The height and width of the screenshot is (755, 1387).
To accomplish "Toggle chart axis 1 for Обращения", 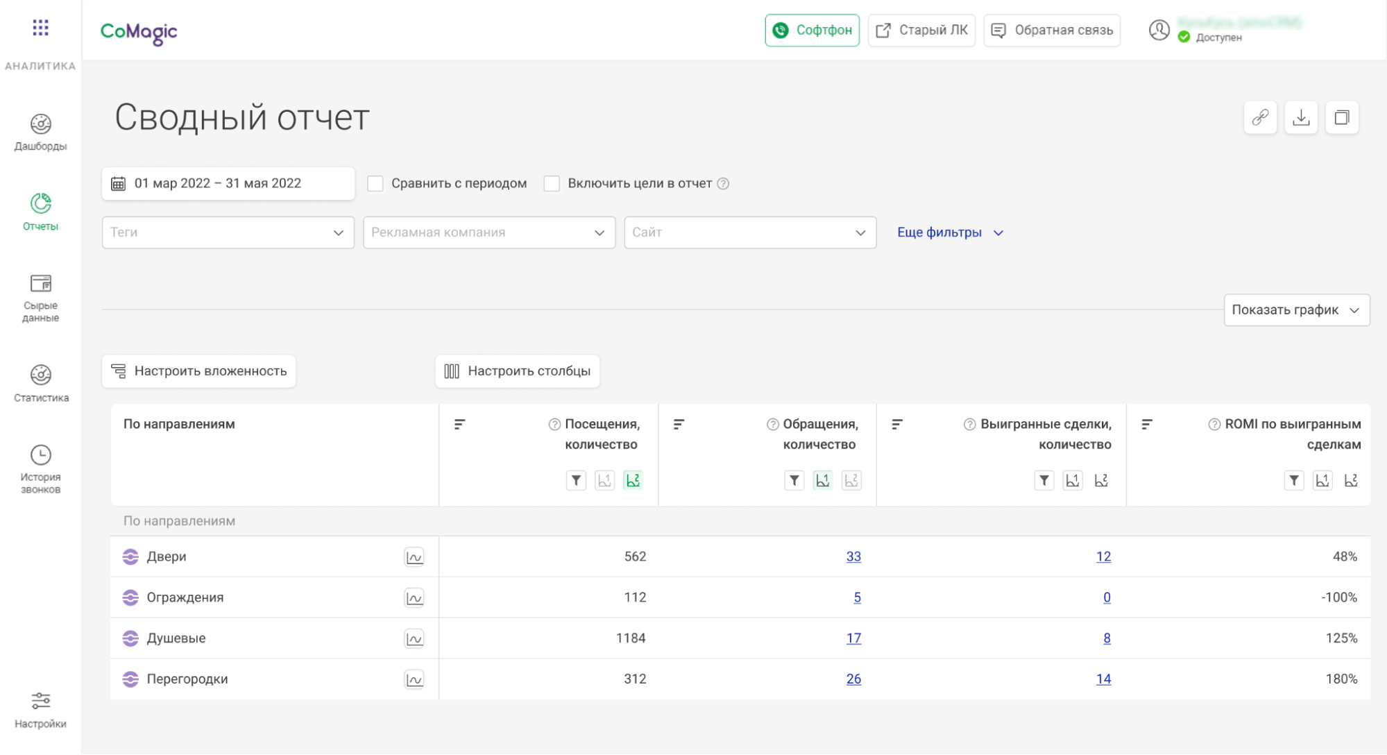I will pyautogui.click(x=823, y=480).
